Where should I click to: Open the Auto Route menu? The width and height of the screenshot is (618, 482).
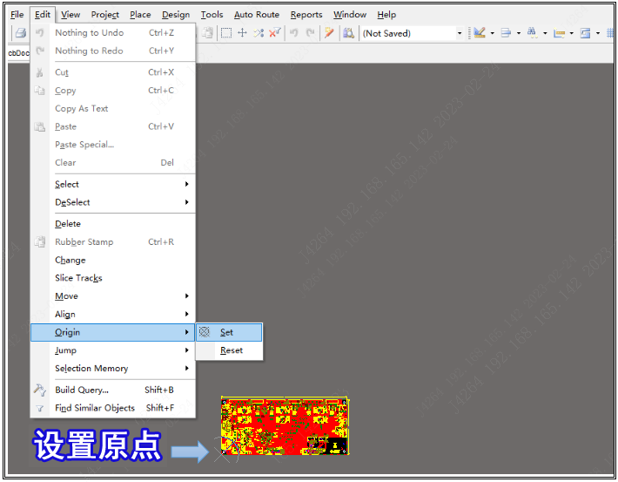256,15
